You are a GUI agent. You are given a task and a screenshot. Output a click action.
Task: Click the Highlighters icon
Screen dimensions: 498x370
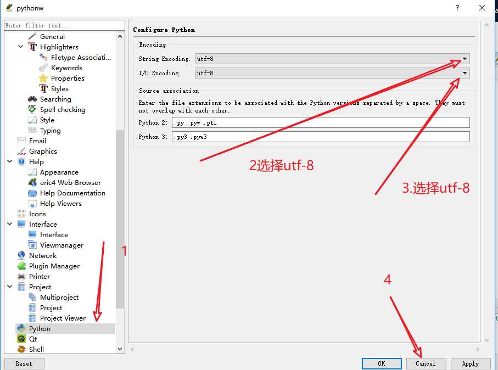point(32,47)
